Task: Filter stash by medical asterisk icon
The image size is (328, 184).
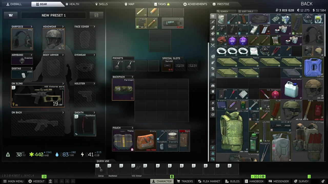Action: click(213, 39)
